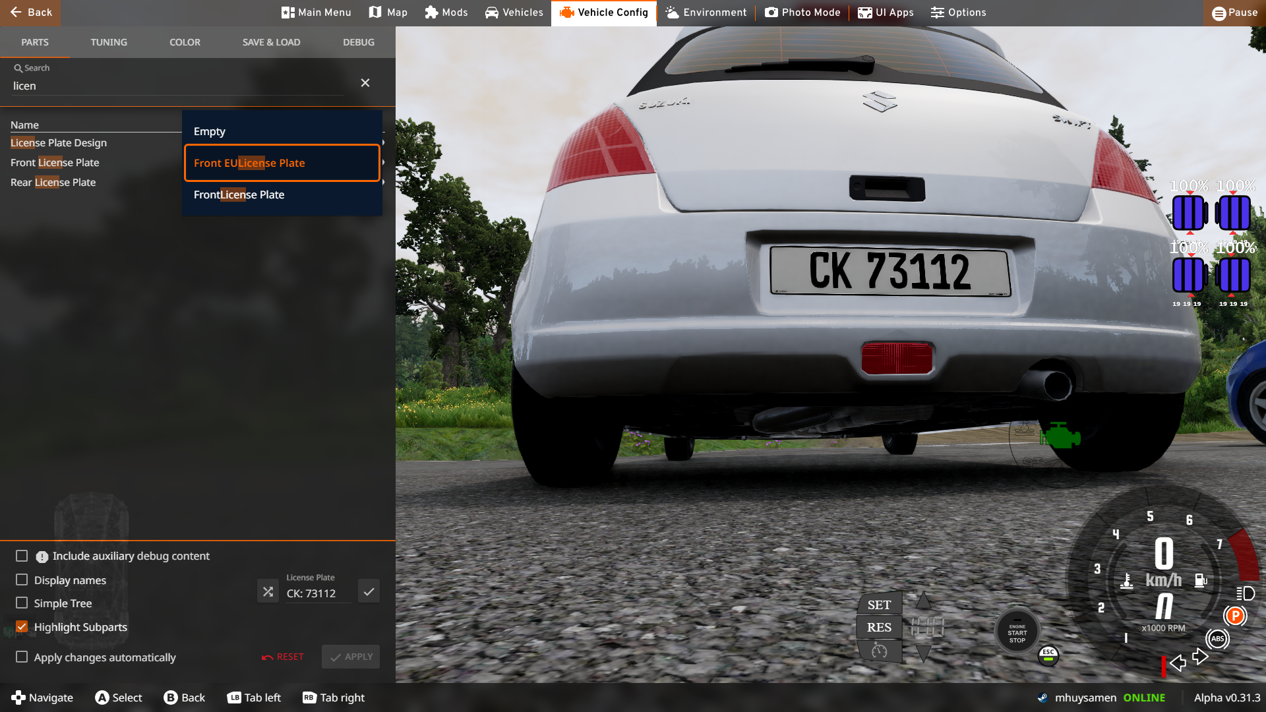
Task: Click the B Back hint
Action: (185, 697)
